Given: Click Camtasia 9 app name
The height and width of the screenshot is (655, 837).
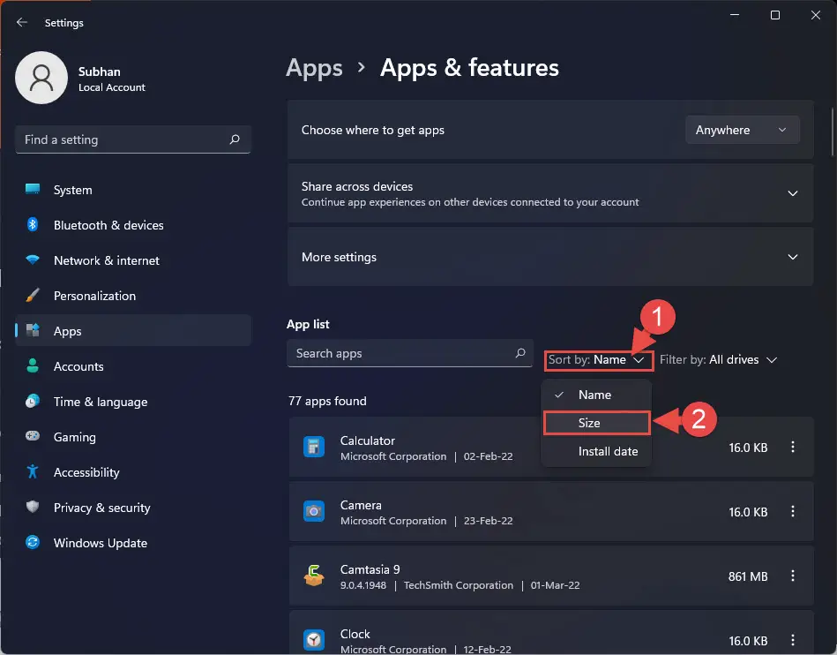Looking at the screenshot, I should [x=370, y=569].
